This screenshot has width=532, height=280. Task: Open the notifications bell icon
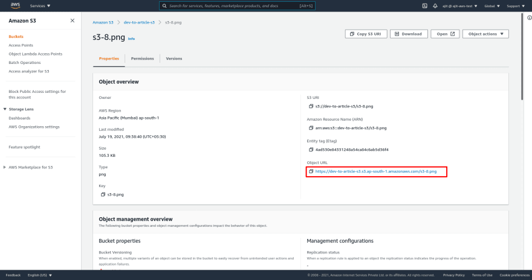coord(435,6)
